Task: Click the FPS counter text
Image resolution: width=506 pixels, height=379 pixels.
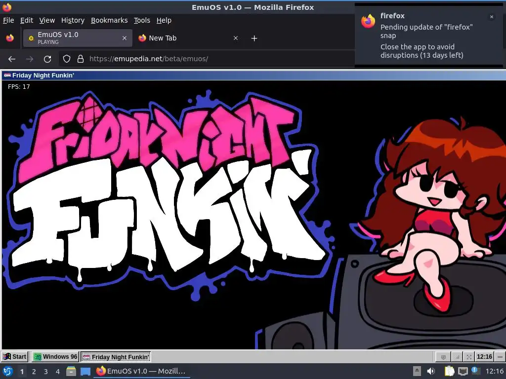Action: click(19, 87)
